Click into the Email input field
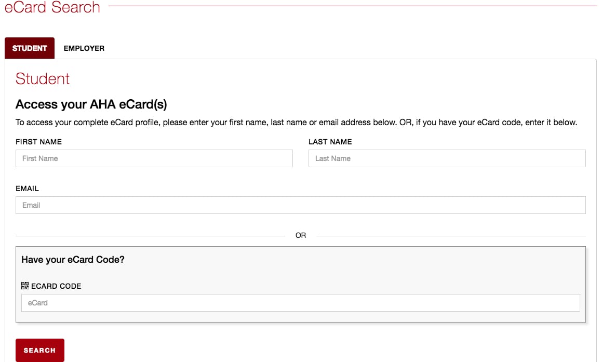The width and height of the screenshot is (602, 362). [301, 205]
